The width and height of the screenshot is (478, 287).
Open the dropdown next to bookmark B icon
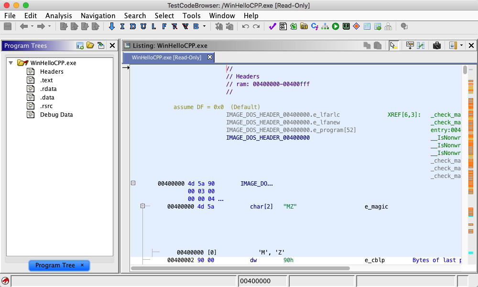(205, 26)
